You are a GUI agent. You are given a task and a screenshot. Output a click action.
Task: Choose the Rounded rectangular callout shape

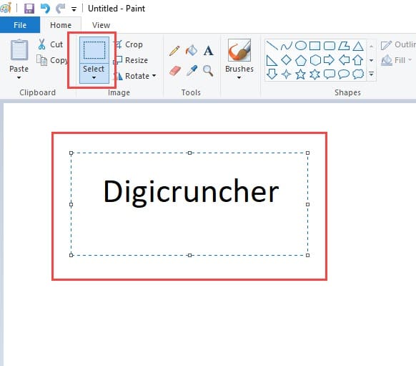tap(330, 74)
